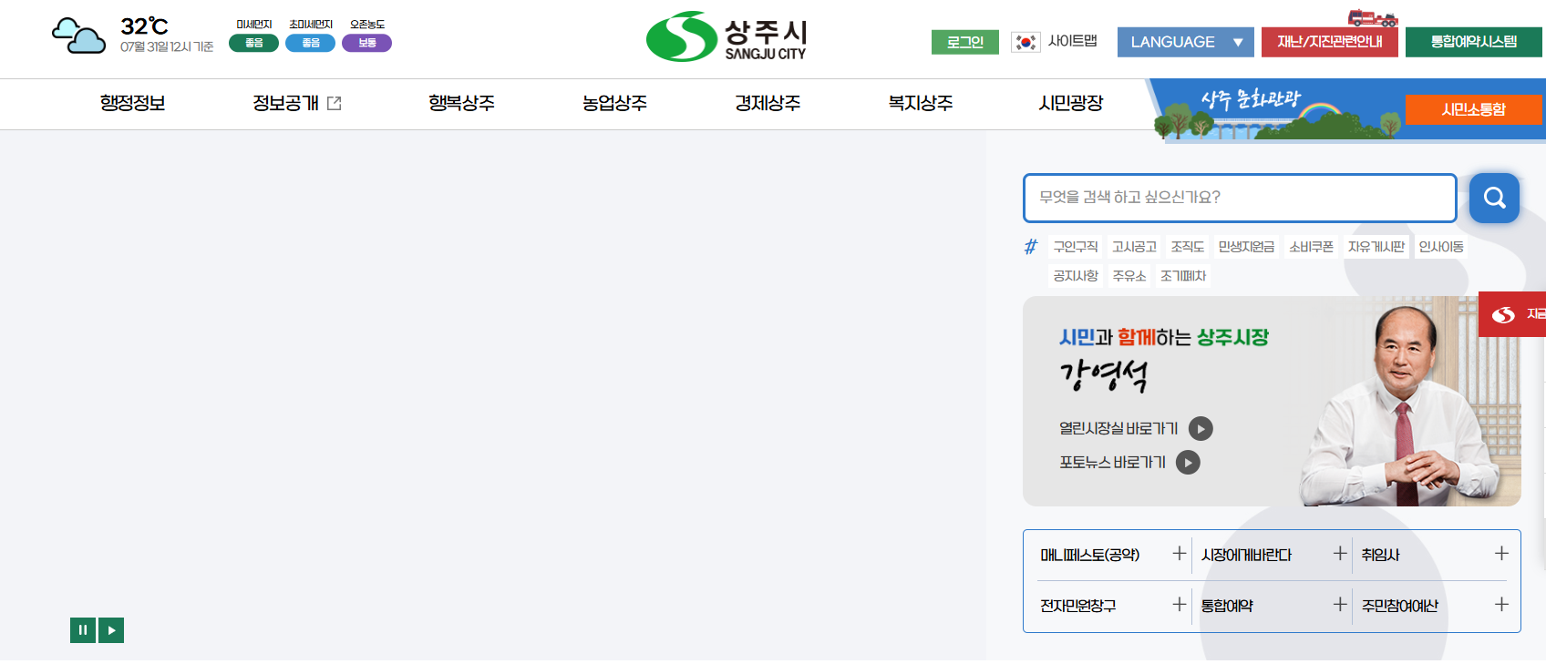
Task: Click the red floating tab with city emblem
Action: pyautogui.click(x=1512, y=314)
